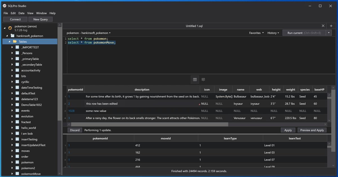Click the hello_world table icon

(x=17, y=128)
